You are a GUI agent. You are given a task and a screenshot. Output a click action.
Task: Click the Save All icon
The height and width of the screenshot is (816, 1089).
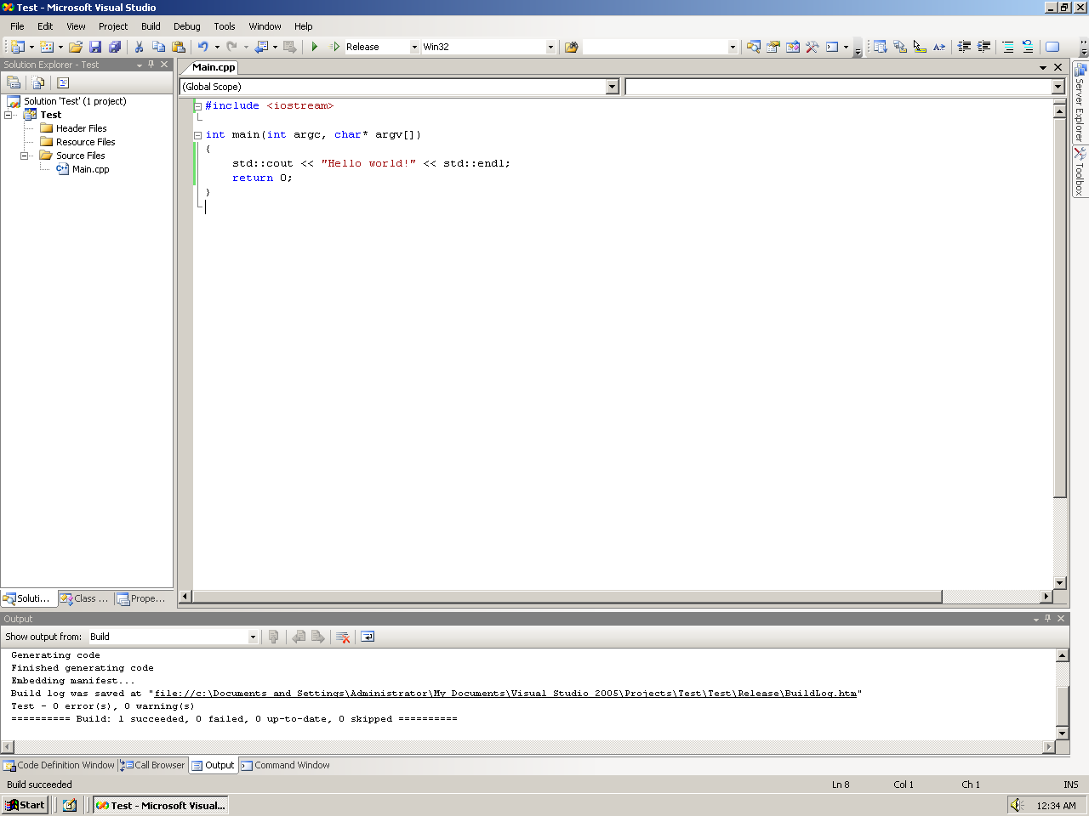point(115,47)
